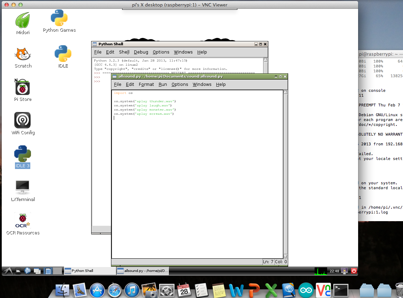Expand the editor's Options menu
This screenshot has width=403, height=298.
pos(180,84)
